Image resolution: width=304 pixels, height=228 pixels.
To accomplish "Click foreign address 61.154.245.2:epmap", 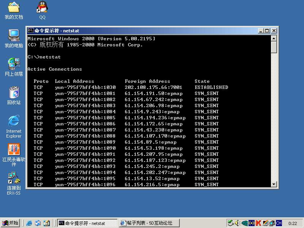I will click(152, 166).
